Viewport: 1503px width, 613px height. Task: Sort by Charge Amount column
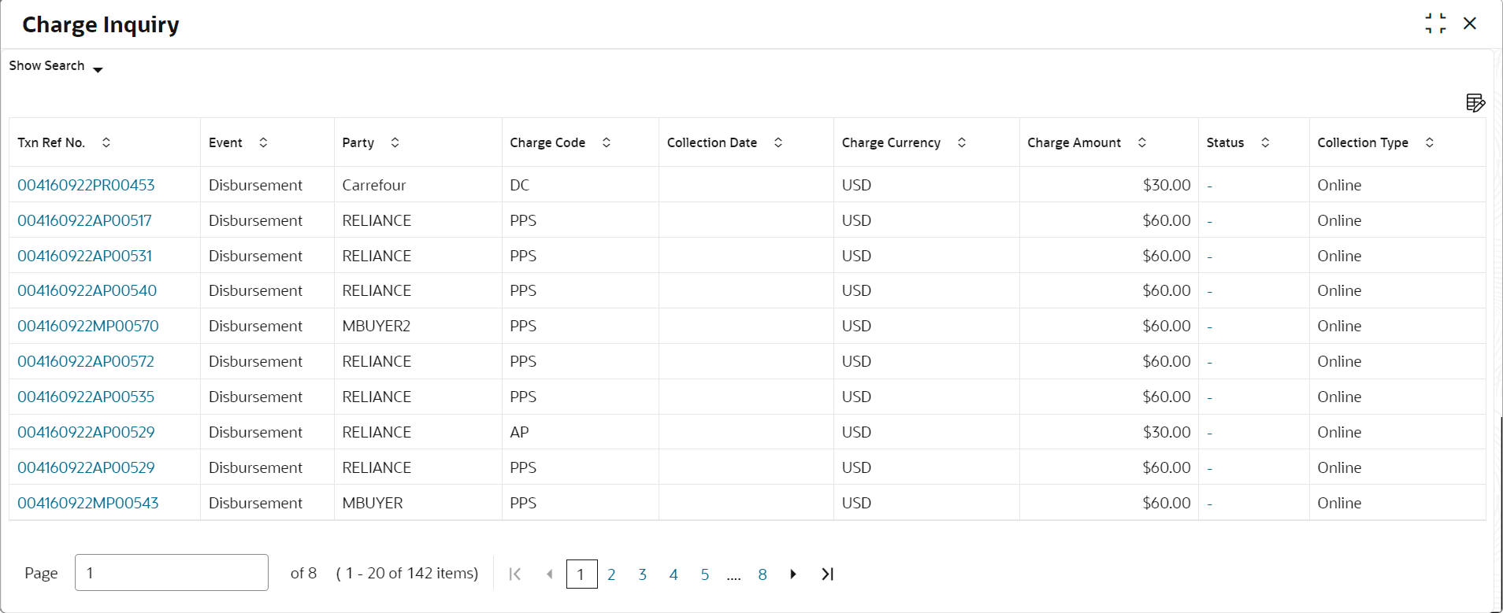tap(1141, 142)
